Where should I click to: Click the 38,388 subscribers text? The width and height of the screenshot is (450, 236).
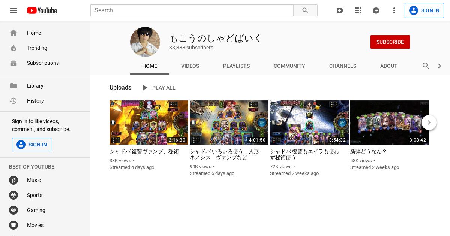[191, 48]
